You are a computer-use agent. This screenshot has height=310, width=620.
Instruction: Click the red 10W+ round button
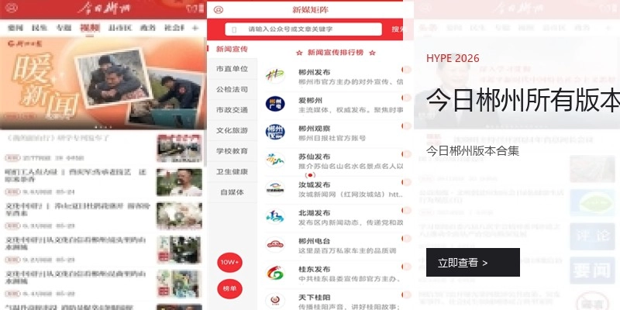pyautogui.click(x=229, y=262)
